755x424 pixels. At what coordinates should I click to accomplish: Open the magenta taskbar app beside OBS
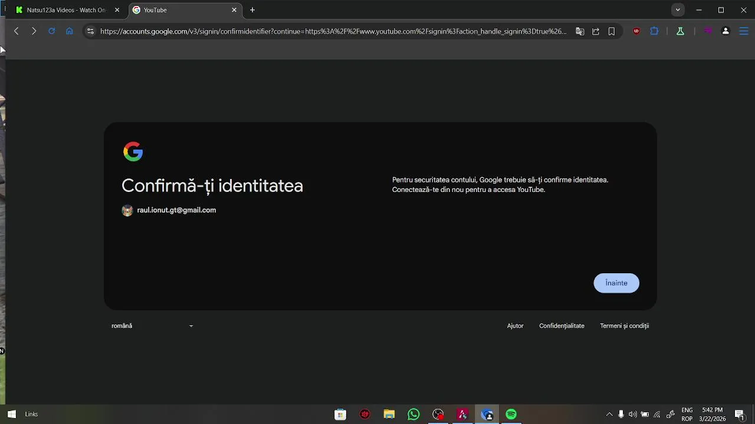(x=462, y=415)
